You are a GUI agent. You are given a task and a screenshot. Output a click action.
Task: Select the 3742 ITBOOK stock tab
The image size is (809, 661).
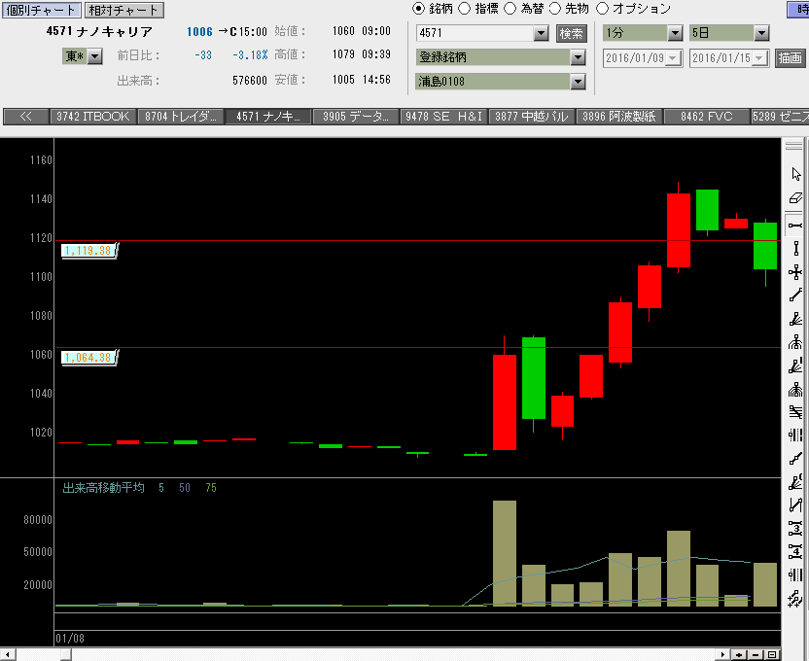point(93,117)
